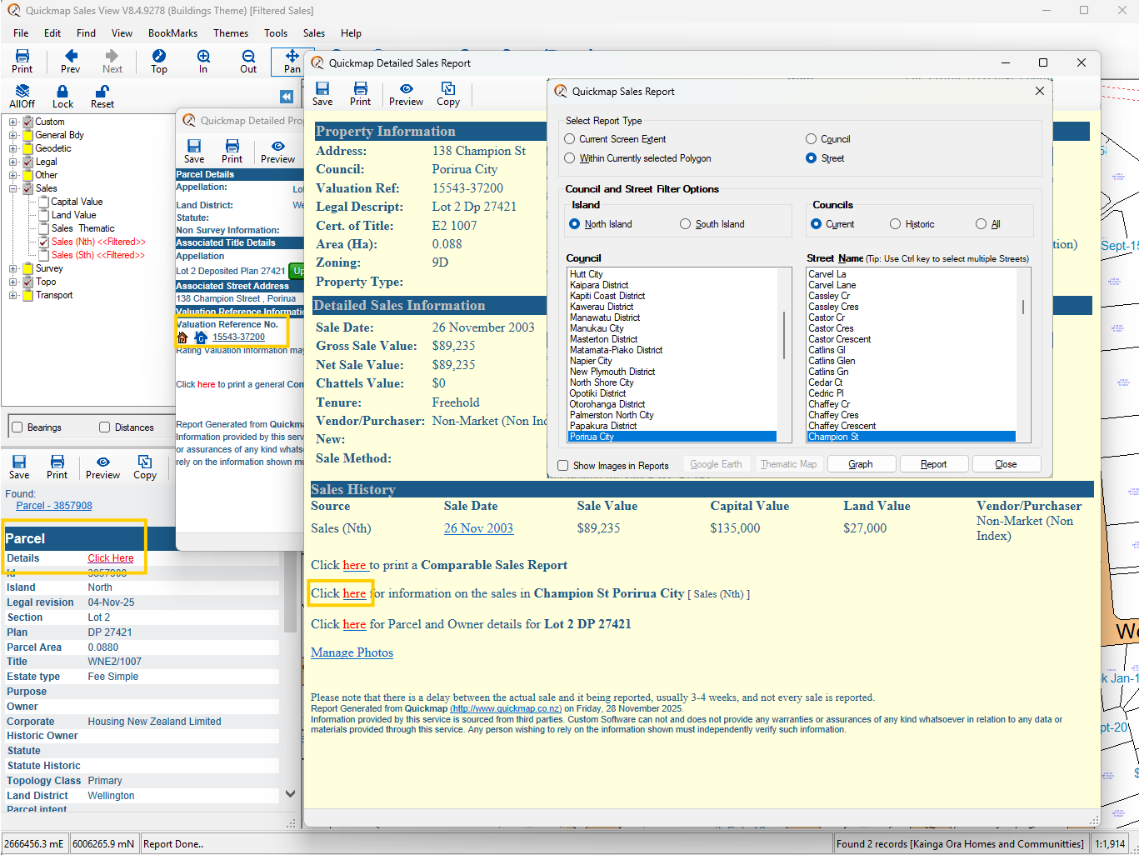Click the Reset layers icon
1139x855 pixels.
tap(102, 92)
